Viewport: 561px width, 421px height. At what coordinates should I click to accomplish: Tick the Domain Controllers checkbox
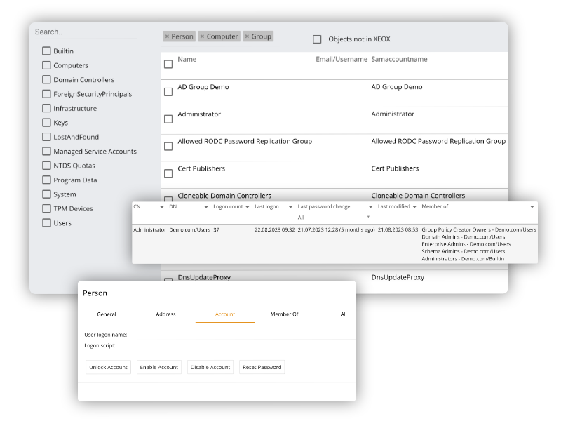click(46, 79)
